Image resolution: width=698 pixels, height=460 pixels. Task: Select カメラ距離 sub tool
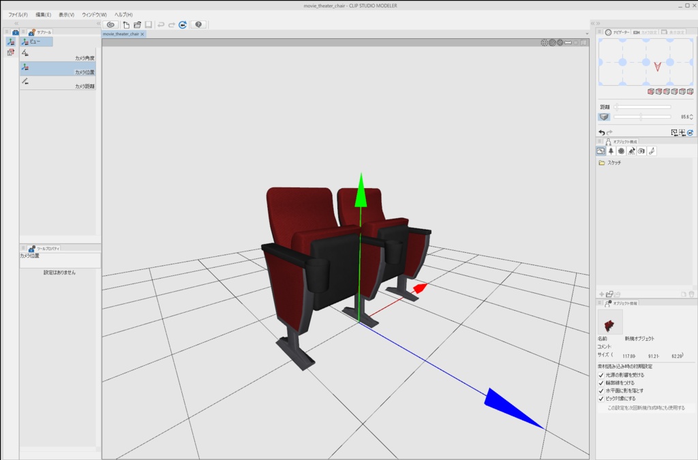point(58,82)
